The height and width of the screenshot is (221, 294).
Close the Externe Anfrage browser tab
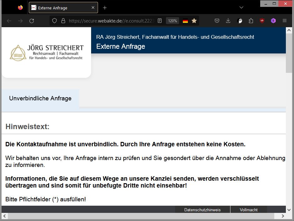click(x=93, y=8)
